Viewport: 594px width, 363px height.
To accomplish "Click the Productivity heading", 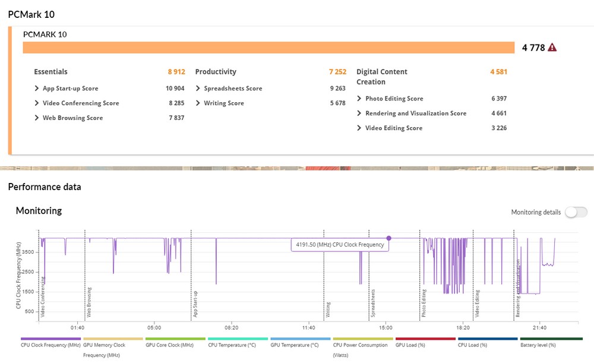I will [x=216, y=72].
